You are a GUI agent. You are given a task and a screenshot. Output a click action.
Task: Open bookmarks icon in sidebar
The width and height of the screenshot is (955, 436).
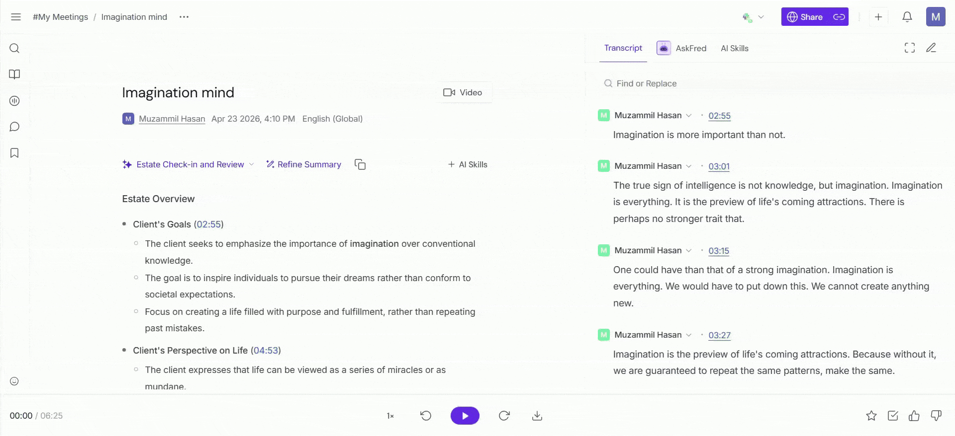click(x=14, y=153)
